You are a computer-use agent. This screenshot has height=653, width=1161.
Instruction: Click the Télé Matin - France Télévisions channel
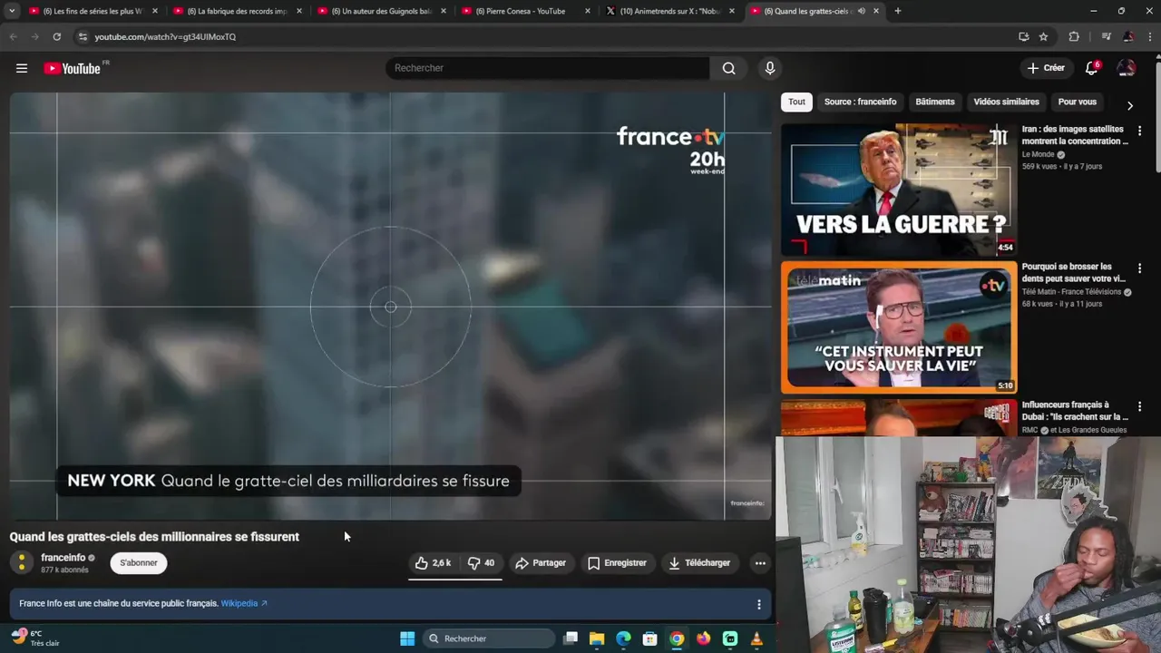tap(1071, 292)
